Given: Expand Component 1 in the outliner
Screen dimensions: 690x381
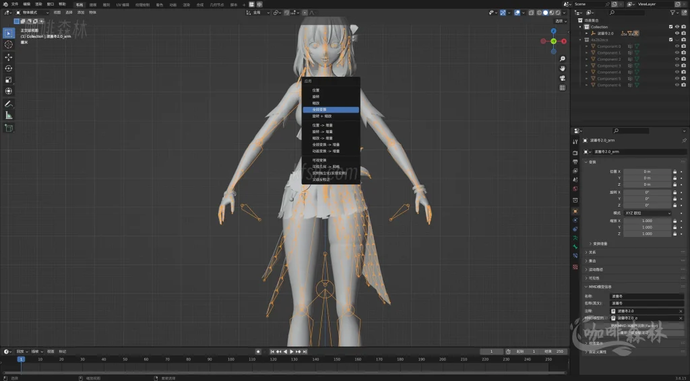Looking at the screenshot, I should pyautogui.click(x=587, y=53).
